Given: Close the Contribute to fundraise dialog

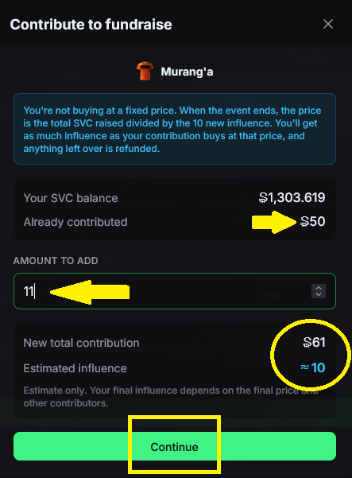Looking at the screenshot, I should [x=328, y=24].
